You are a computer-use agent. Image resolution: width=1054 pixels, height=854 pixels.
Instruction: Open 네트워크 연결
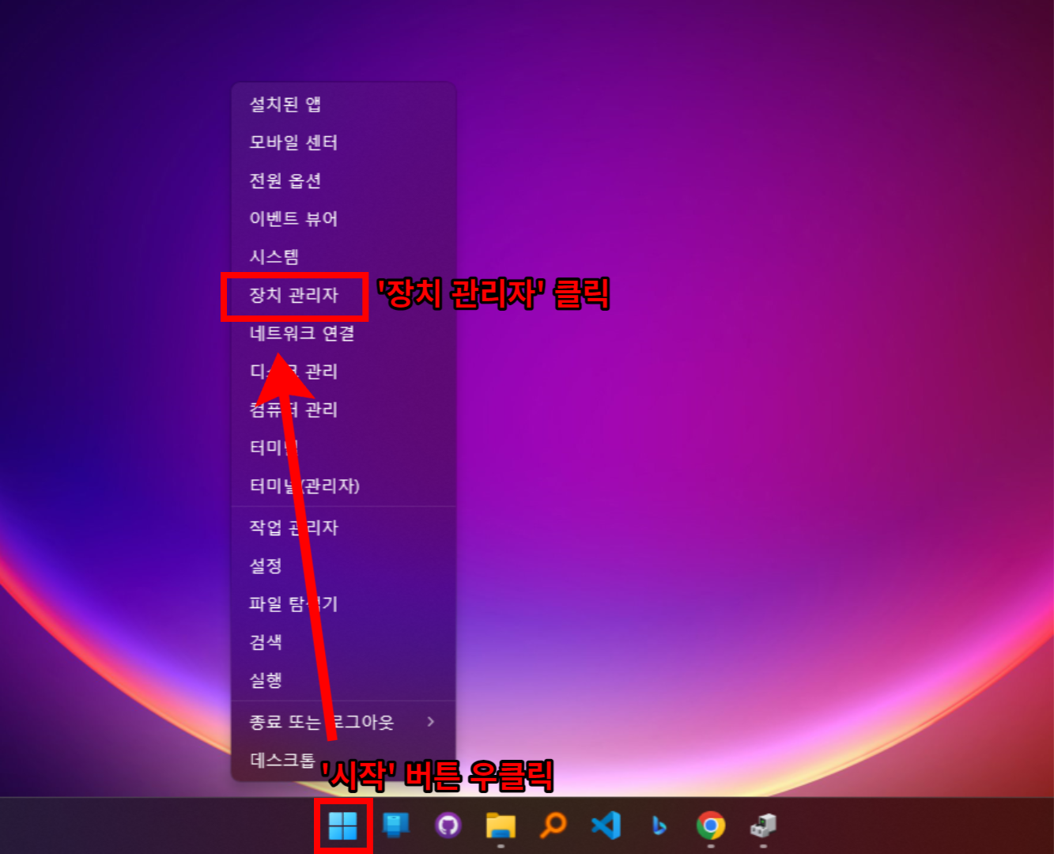click(301, 334)
